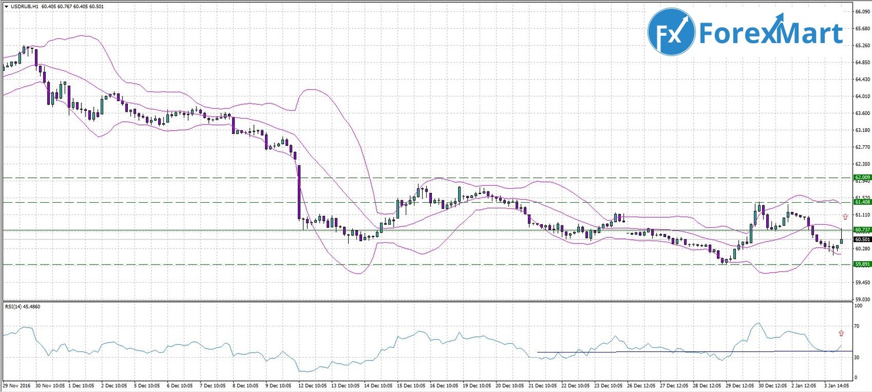The image size is (872, 392).
Task: Click the ForexMart brand text
Action: point(771,33)
